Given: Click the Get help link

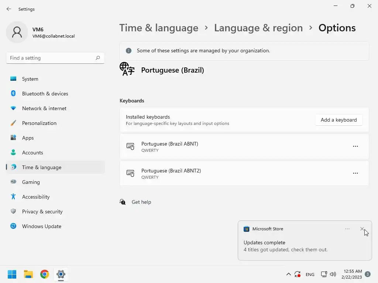Looking at the screenshot, I should [141, 202].
